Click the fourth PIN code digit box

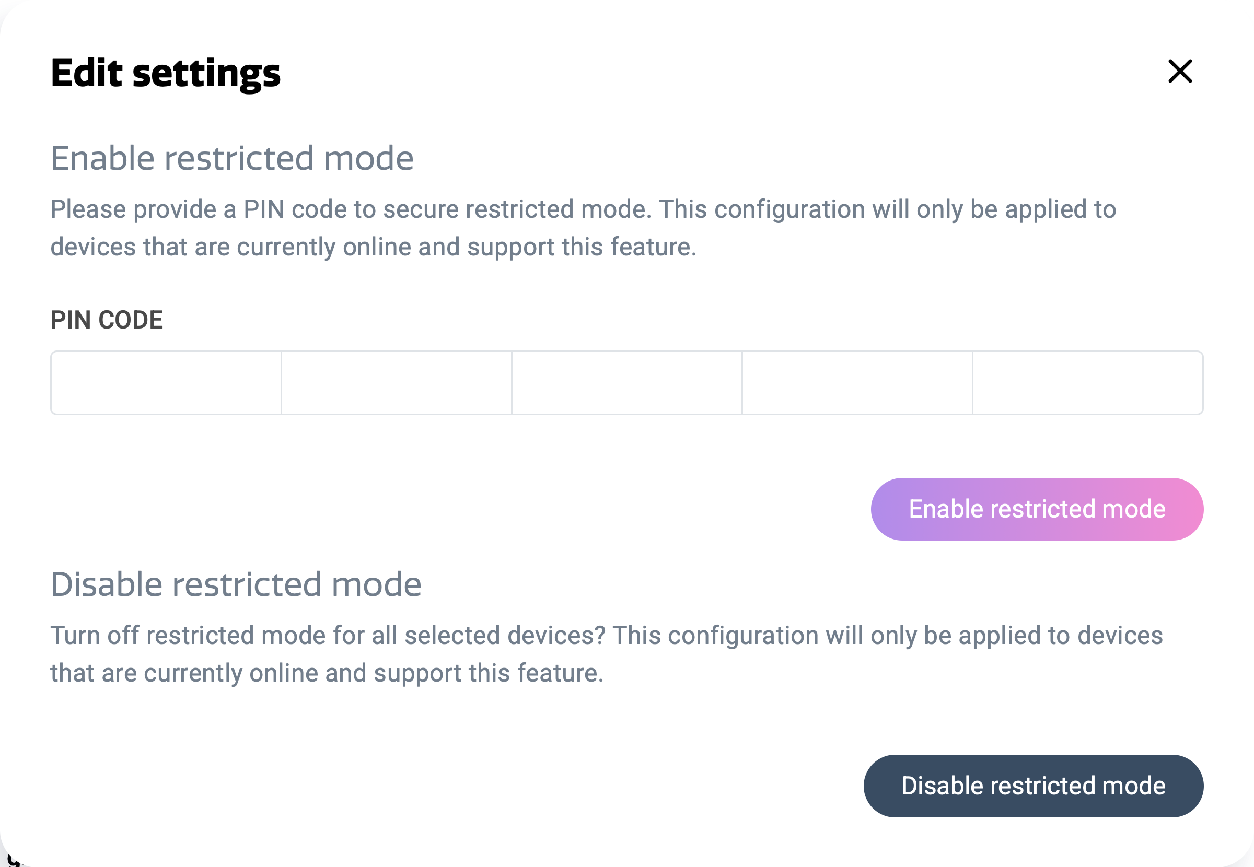(857, 383)
